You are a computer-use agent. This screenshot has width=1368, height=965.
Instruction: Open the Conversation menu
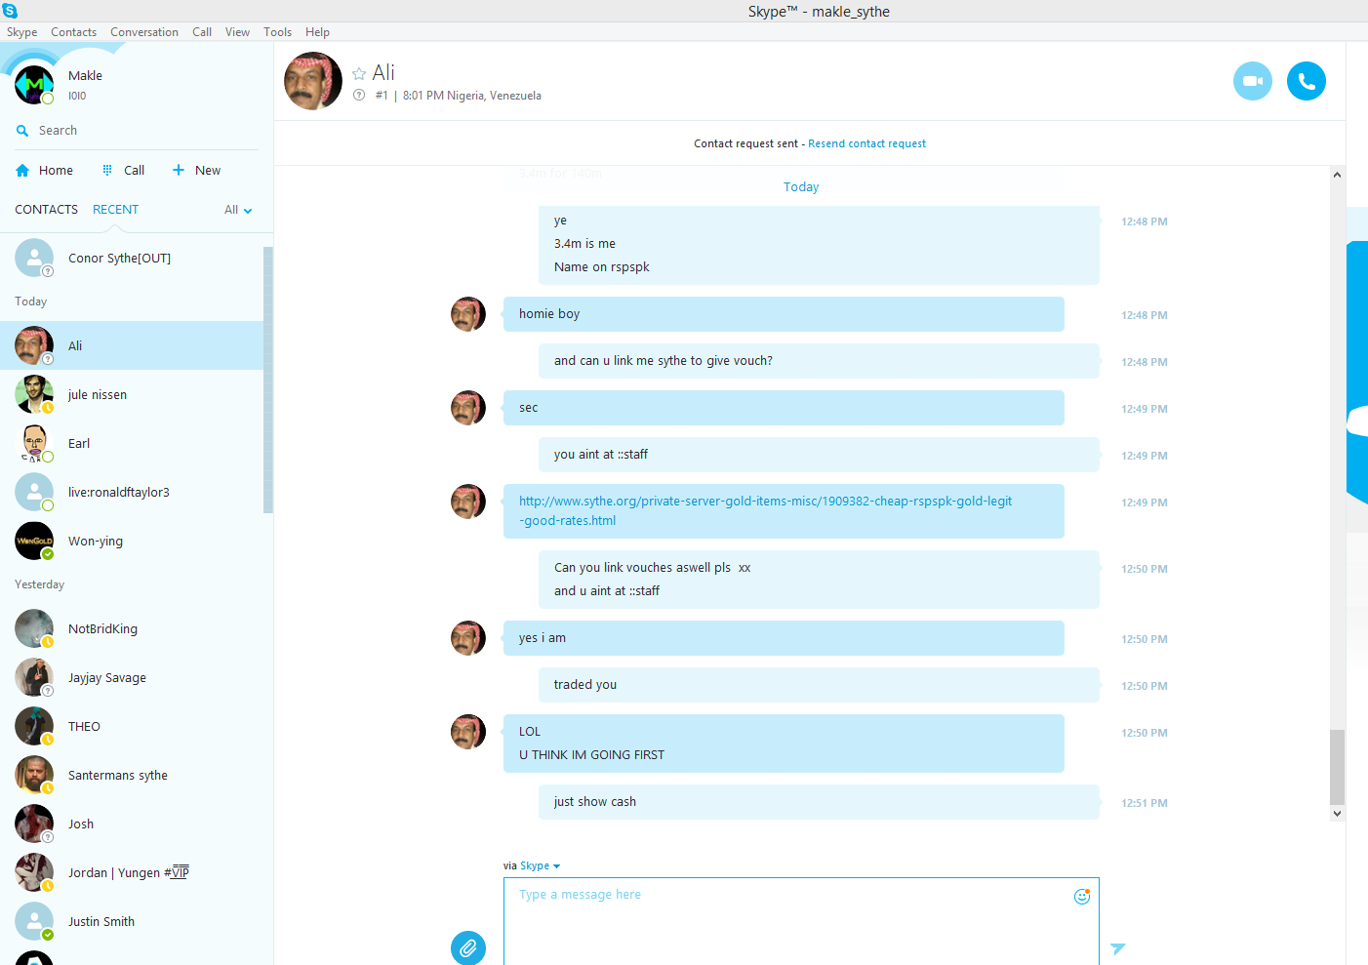coord(144,32)
